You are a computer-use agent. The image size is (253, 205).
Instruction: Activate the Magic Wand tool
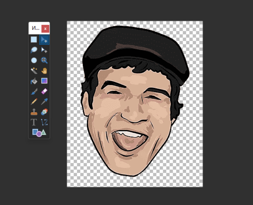coord(34,71)
